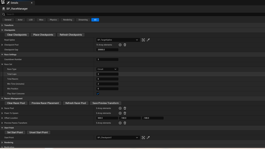Viewport: 265px width, 149px height.
Task: Collapse the Racers Management section
Action: [2, 98]
